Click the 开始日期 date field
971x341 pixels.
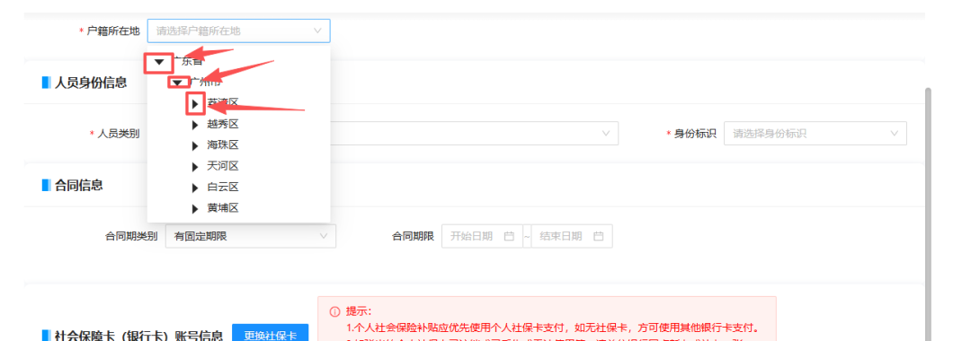[x=482, y=236]
